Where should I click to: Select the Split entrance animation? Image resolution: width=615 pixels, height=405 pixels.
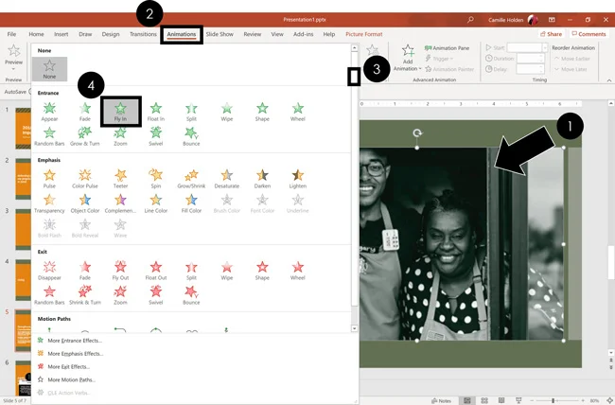pos(191,112)
